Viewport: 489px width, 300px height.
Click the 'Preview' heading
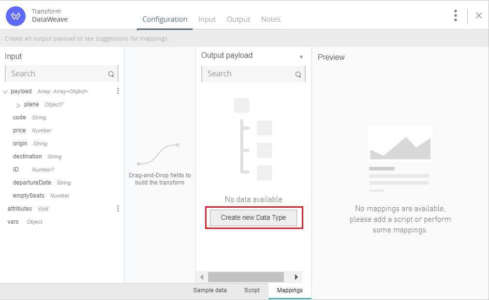[331, 57]
